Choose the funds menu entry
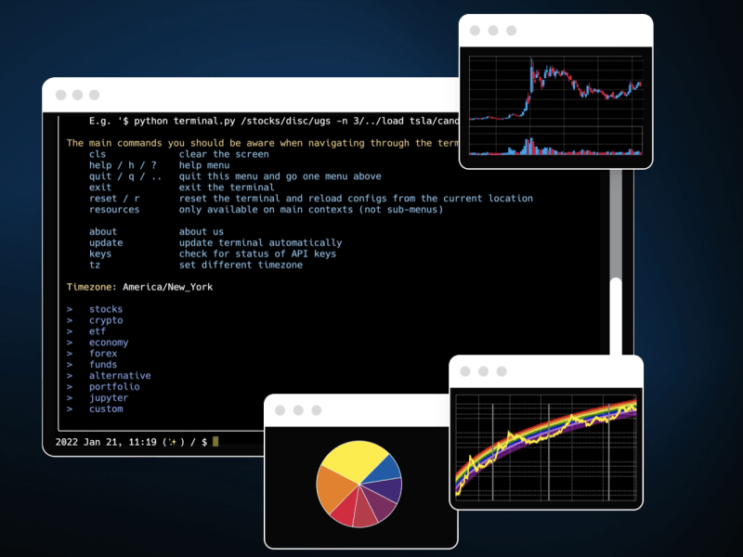This screenshot has height=557, width=743. (x=103, y=365)
